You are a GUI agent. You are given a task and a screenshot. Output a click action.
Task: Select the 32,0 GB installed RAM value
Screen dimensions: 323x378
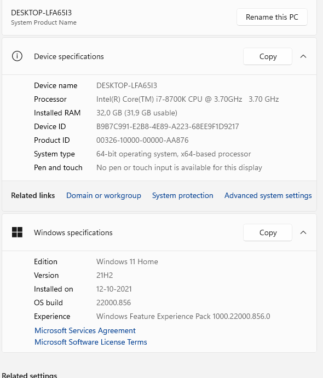137,113
